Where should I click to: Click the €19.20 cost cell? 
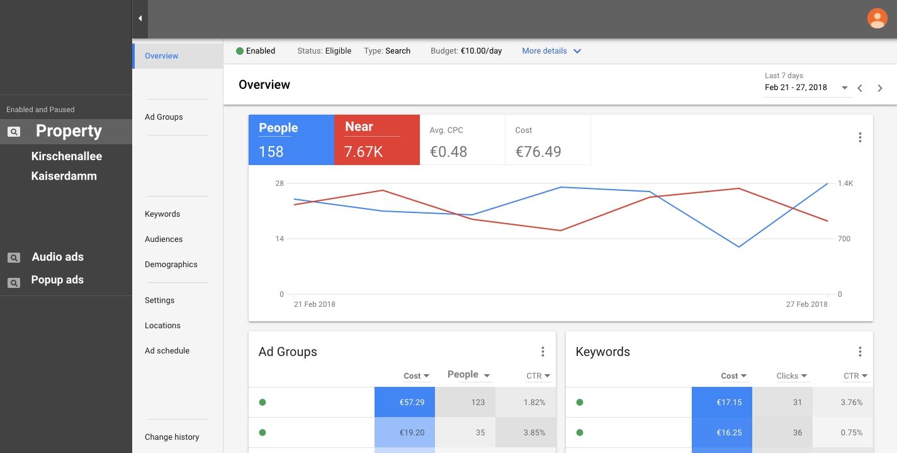[x=405, y=432]
